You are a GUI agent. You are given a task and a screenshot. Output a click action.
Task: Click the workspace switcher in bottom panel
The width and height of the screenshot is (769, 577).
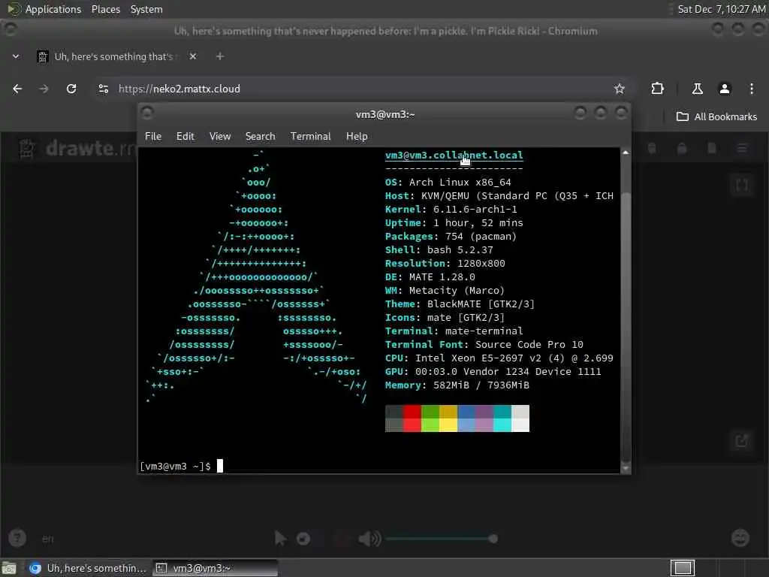pos(683,568)
